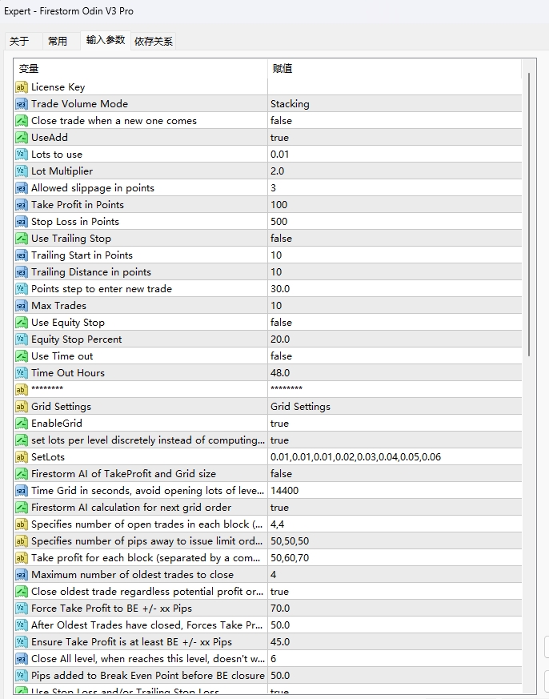Click the vertical scrollbar of parameters list
Screen dimensions: 549x699
[x=529, y=214]
